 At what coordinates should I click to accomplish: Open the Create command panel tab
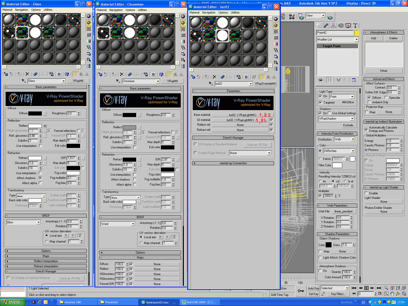point(319,25)
